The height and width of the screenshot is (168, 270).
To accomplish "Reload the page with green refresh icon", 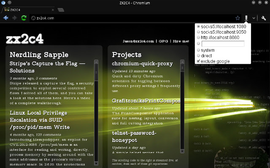I will pyautogui.click(x=24, y=18).
